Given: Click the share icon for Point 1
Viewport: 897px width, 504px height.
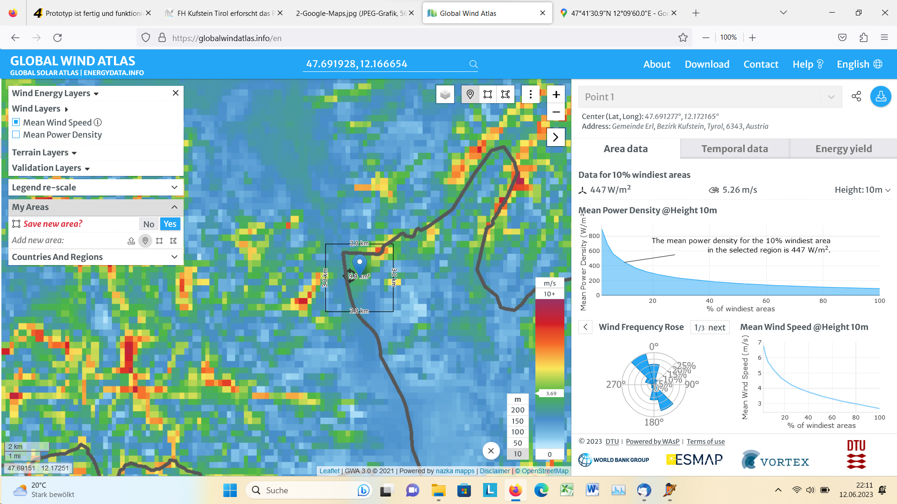Looking at the screenshot, I should (856, 97).
